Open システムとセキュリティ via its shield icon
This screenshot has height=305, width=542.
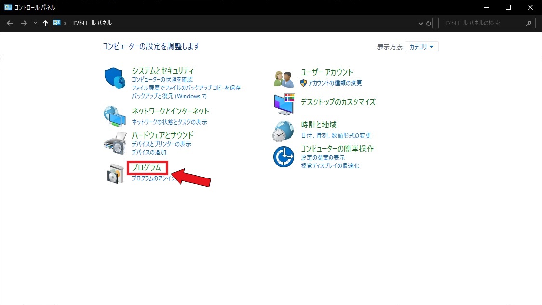click(114, 77)
